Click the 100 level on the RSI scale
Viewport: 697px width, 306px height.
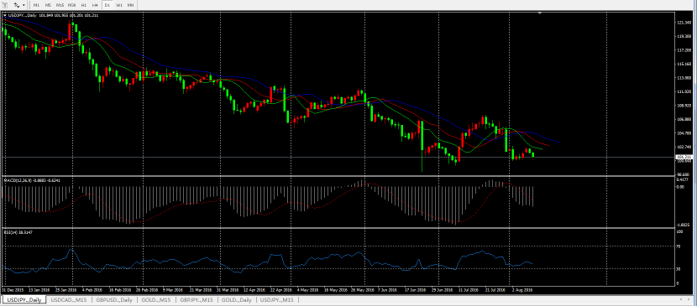point(679,231)
